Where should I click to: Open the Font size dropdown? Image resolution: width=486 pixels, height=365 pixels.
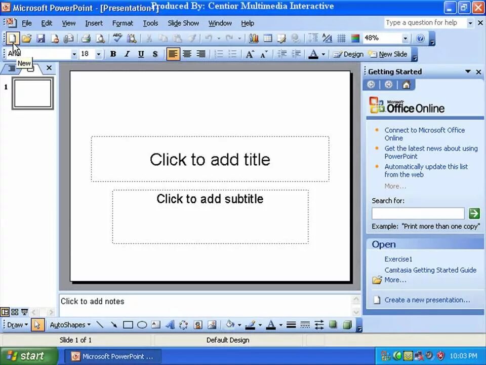click(x=99, y=54)
